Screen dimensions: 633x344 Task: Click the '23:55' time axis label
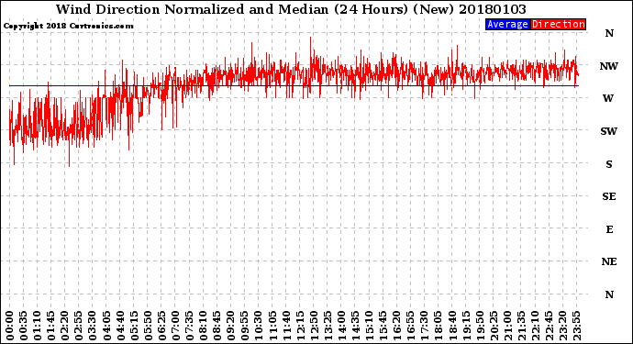576,326
